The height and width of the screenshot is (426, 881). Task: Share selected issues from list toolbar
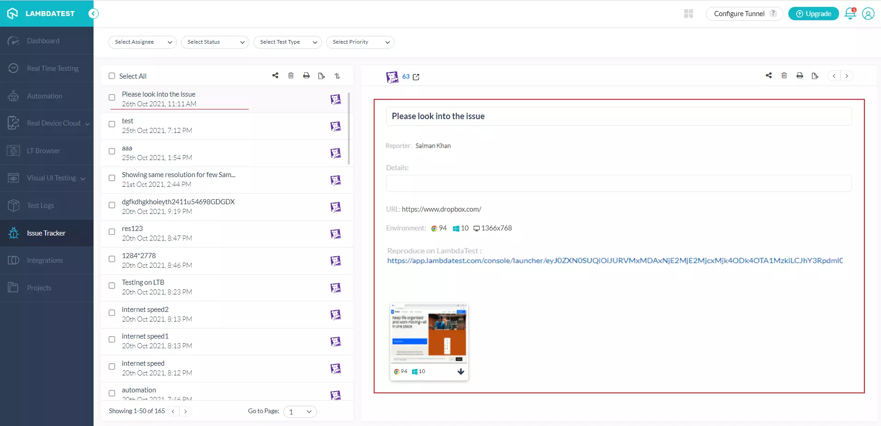(275, 75)
